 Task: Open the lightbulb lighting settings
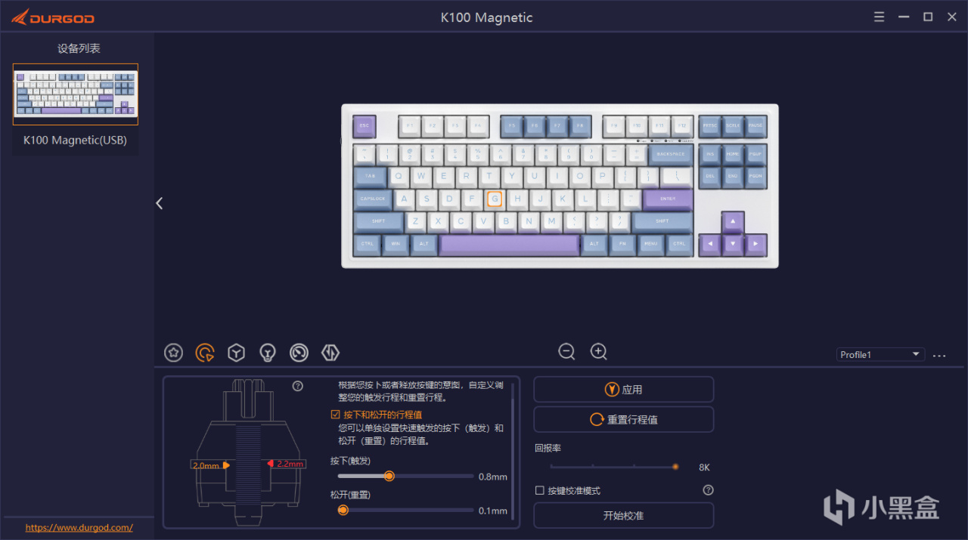(267, 352)
